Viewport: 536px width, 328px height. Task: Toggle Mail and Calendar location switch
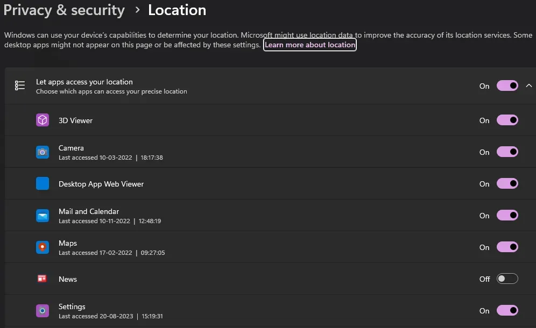click(x=507, y=215)
